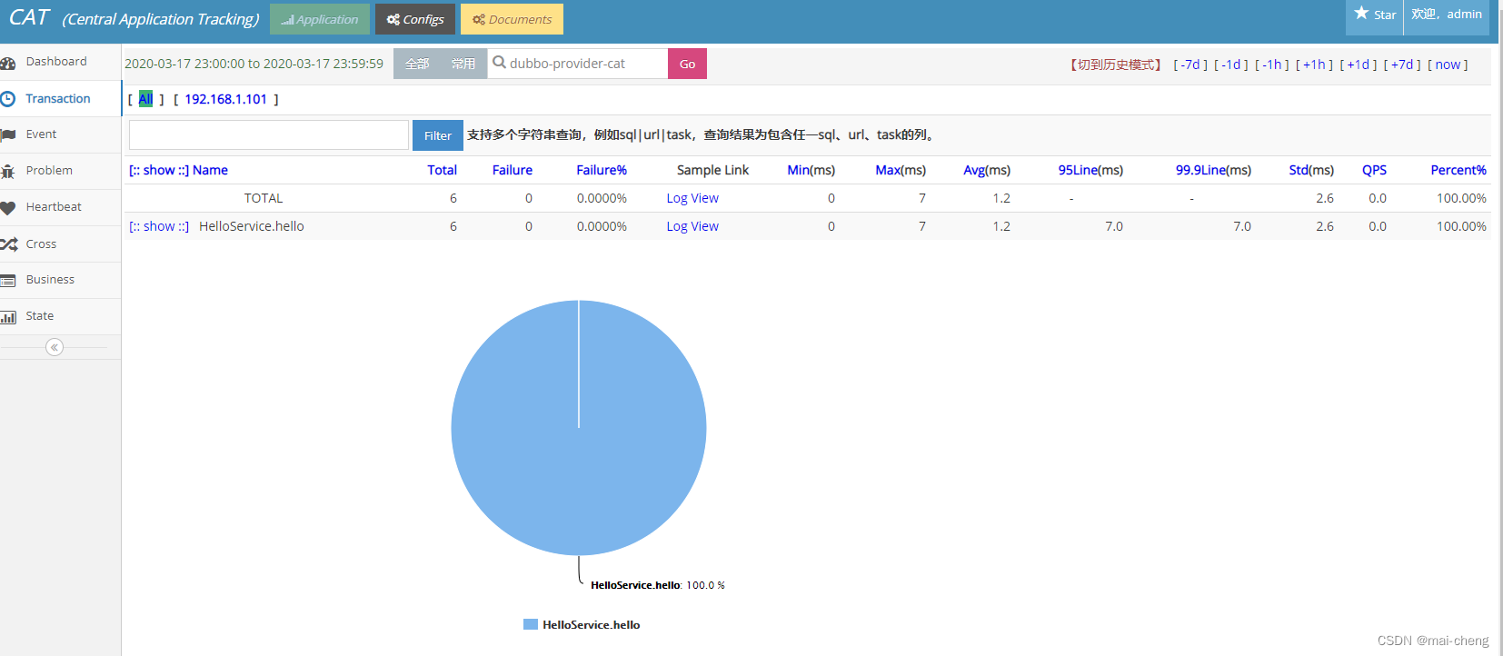Open the Problem bug icon
Viewport: 1503px width, 656px height.
pos(8,172)
